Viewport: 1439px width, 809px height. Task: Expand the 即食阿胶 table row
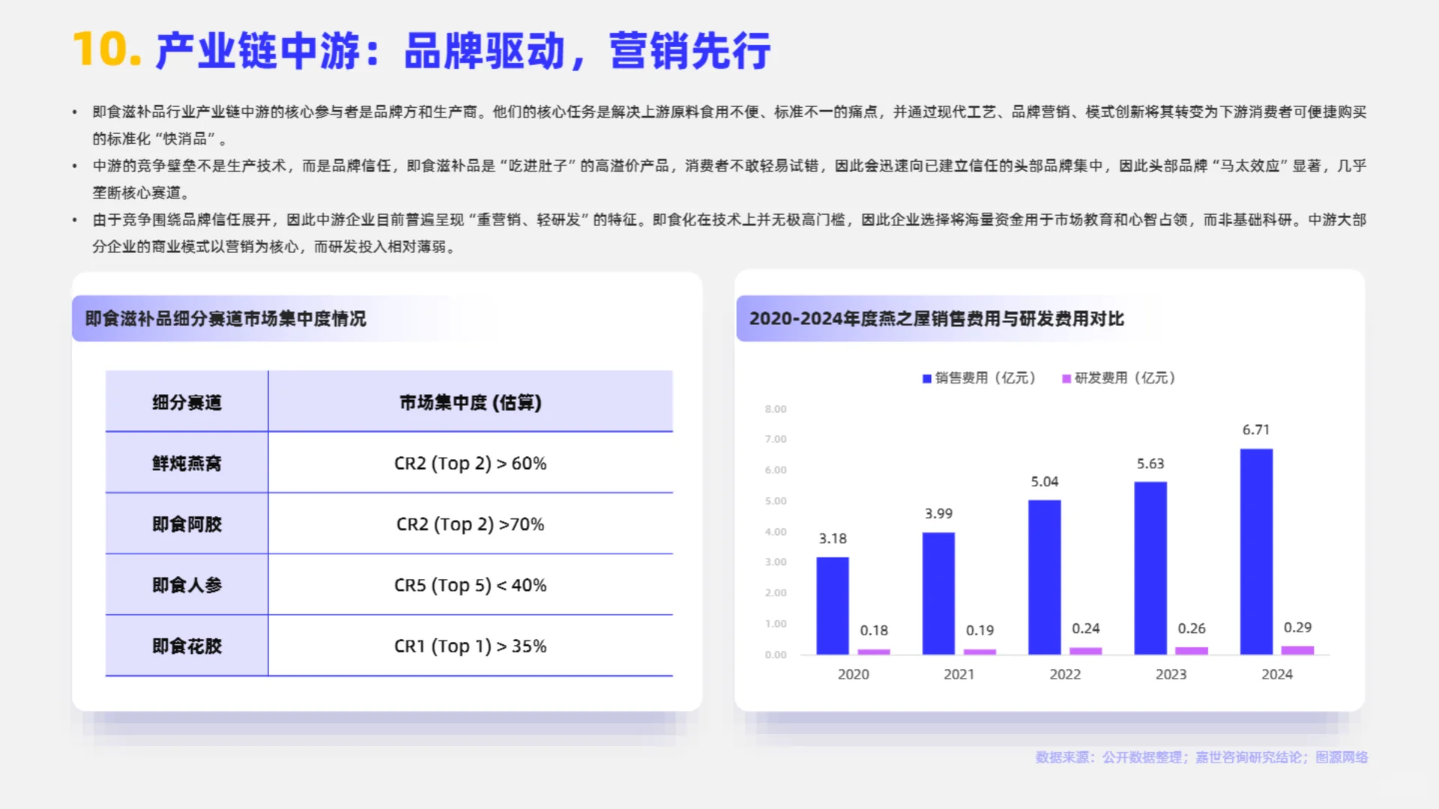point(186,524)
